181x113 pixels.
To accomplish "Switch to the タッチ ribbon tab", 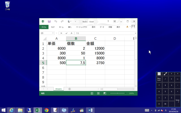I will [x=53, y=27].
